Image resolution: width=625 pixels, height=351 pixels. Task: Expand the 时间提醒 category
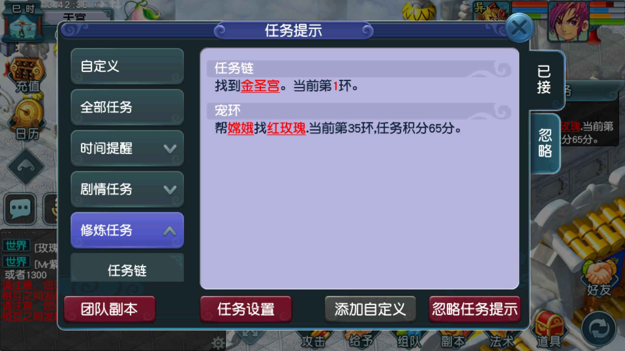[x=127, y=148]
